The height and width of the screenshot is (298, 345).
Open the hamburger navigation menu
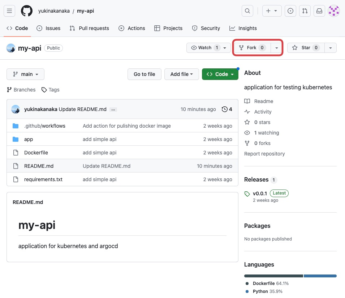pyautogui.click(x=9, y=11)
